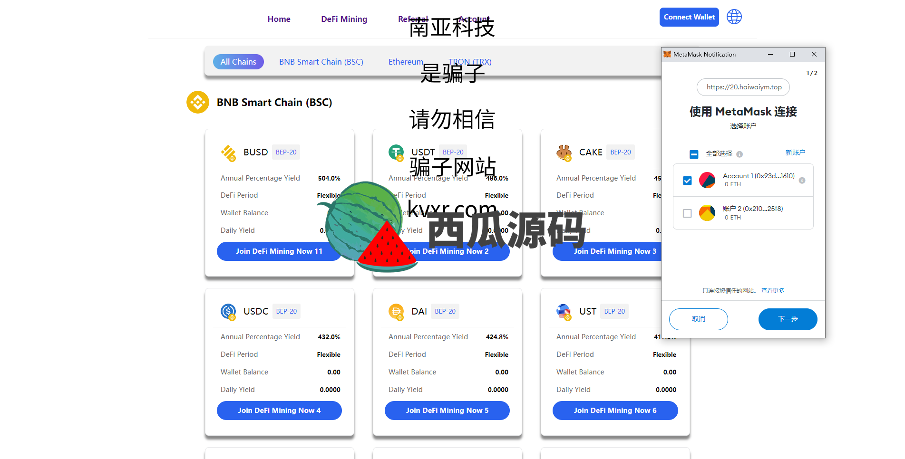The image size is (905, 459).
Task: Click the Wallet Balance value on DAI card
Action: click(x=502, y=372)
